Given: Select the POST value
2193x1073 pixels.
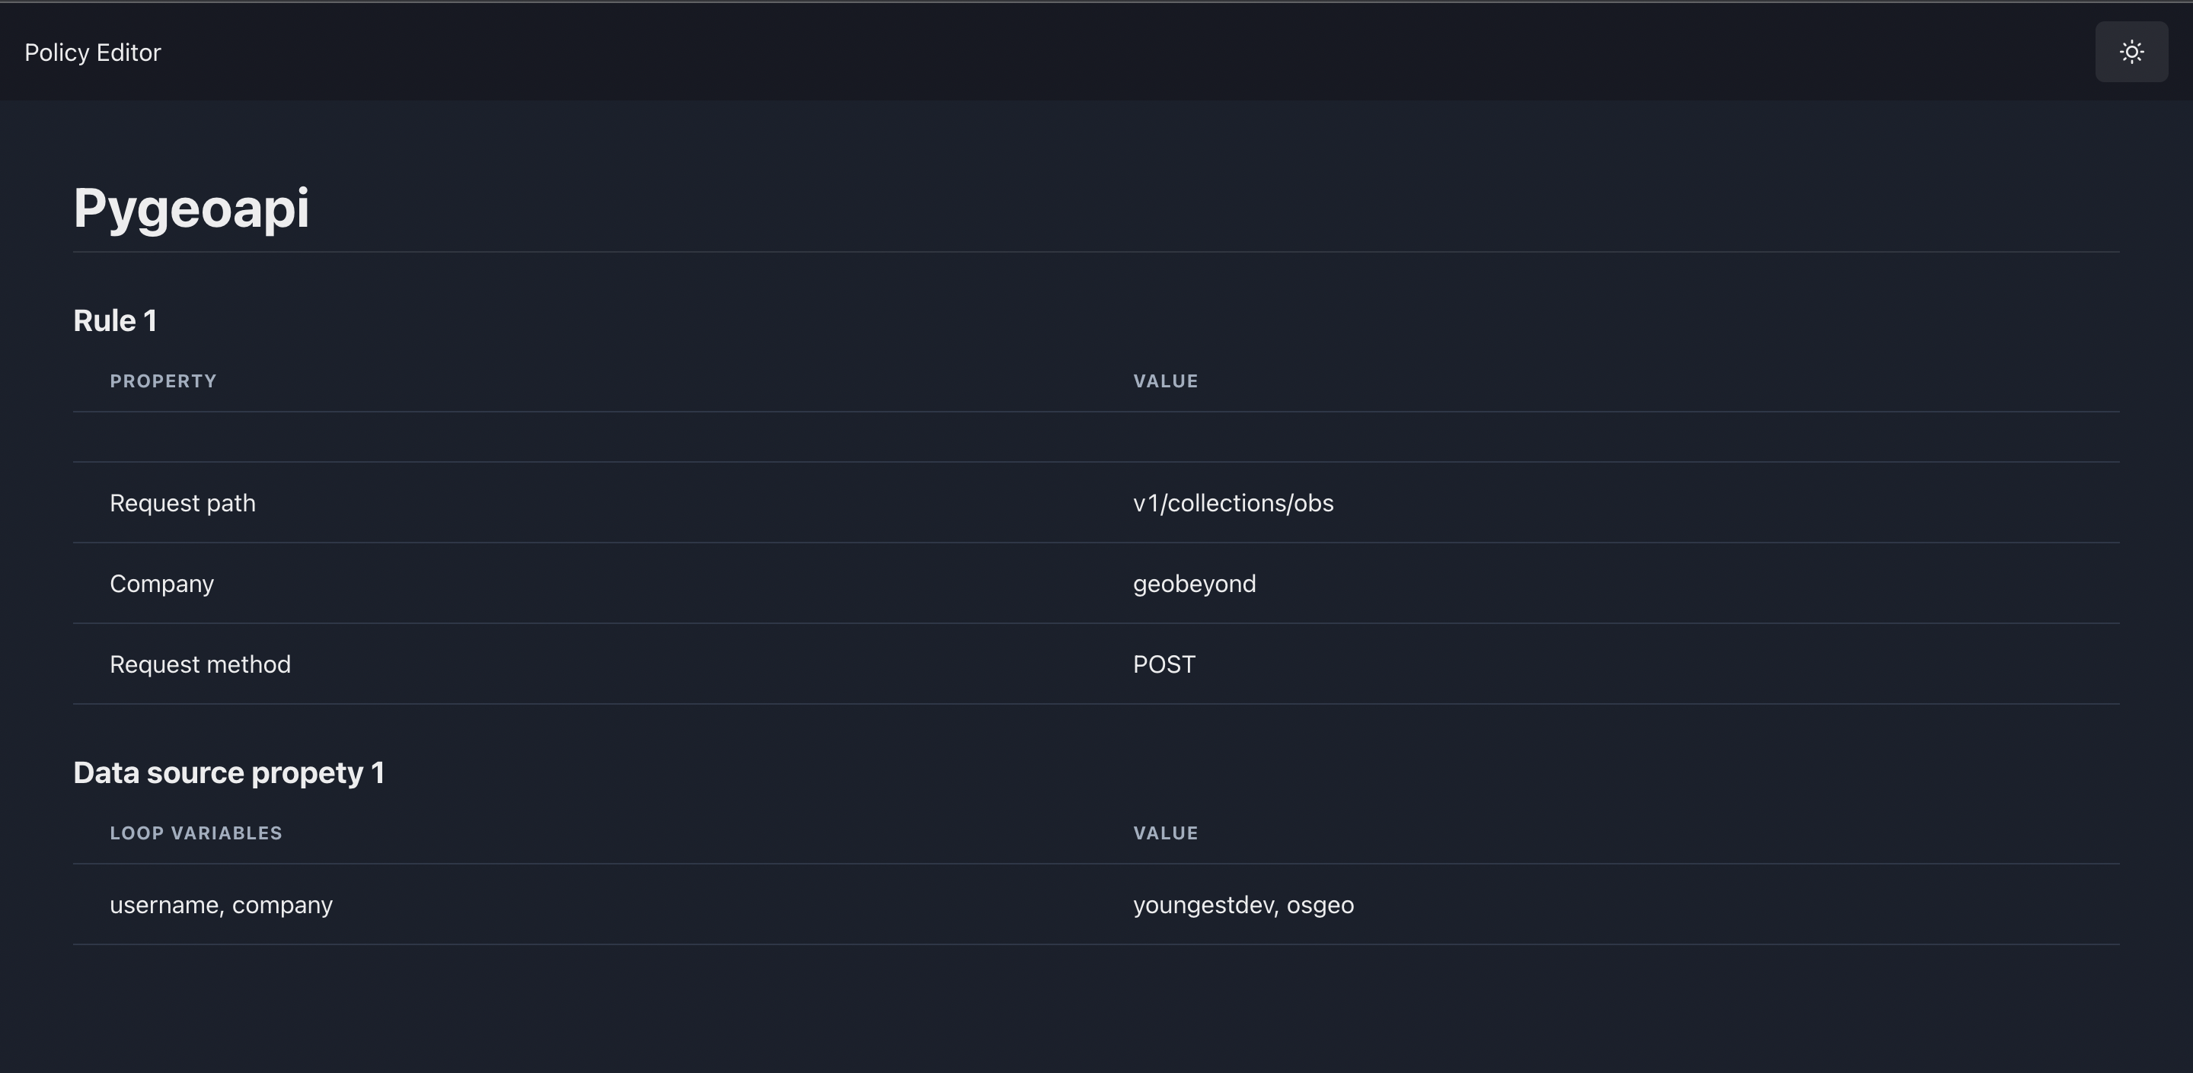Looking at the screenshot, I should [x=1164, y=664].
